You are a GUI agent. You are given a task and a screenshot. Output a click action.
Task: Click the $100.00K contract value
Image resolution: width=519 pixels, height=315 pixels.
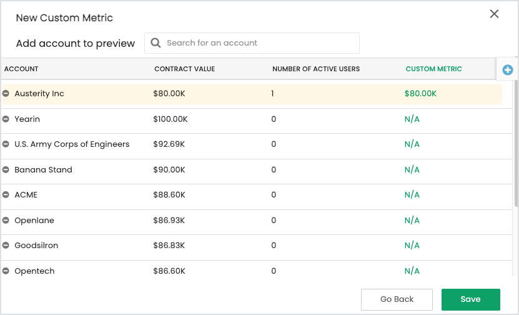170,119
